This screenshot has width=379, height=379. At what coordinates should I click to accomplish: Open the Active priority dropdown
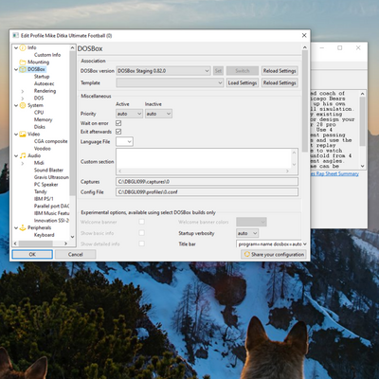(x=129, y=114)
